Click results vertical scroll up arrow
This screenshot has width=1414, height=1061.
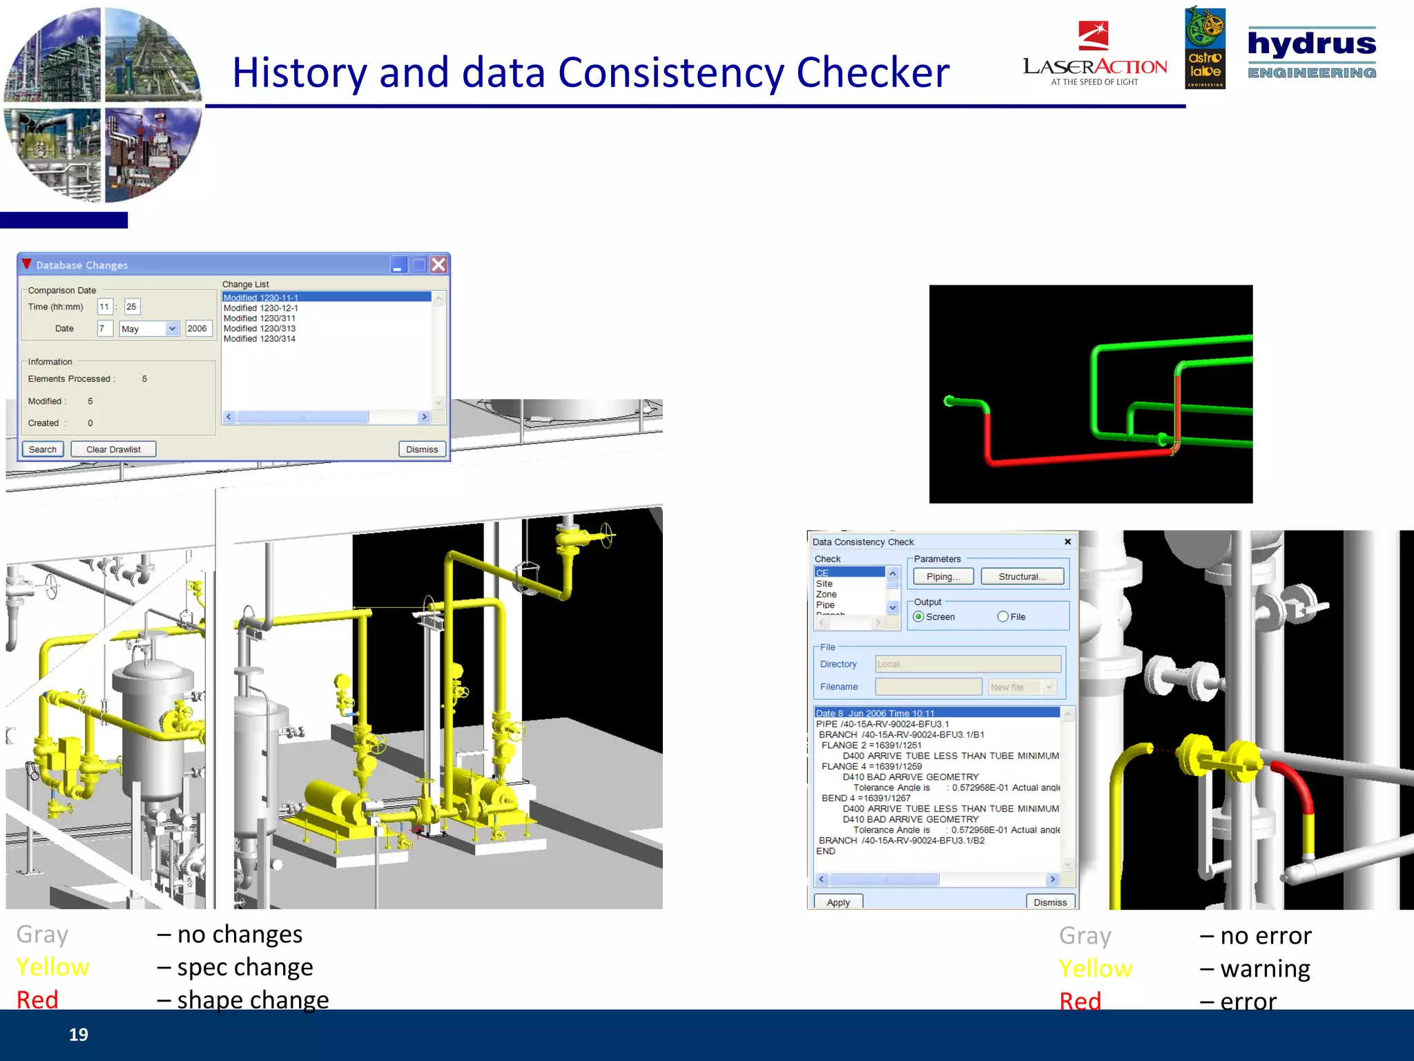coord(1068,714)
